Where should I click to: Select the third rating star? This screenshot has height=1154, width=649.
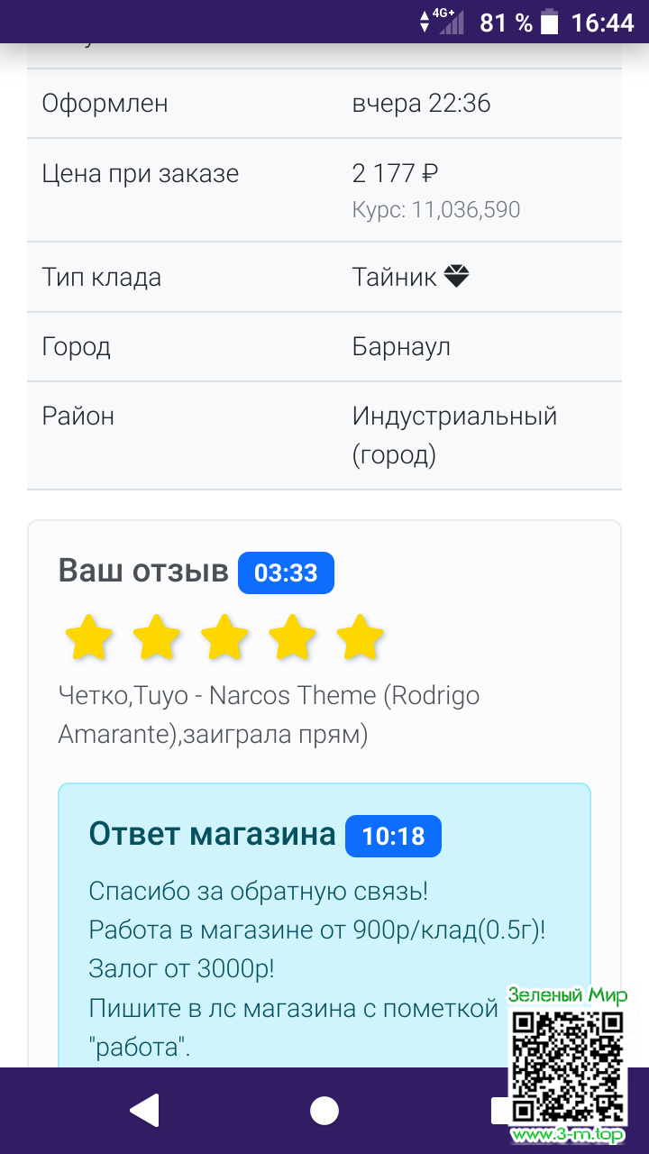224,638
